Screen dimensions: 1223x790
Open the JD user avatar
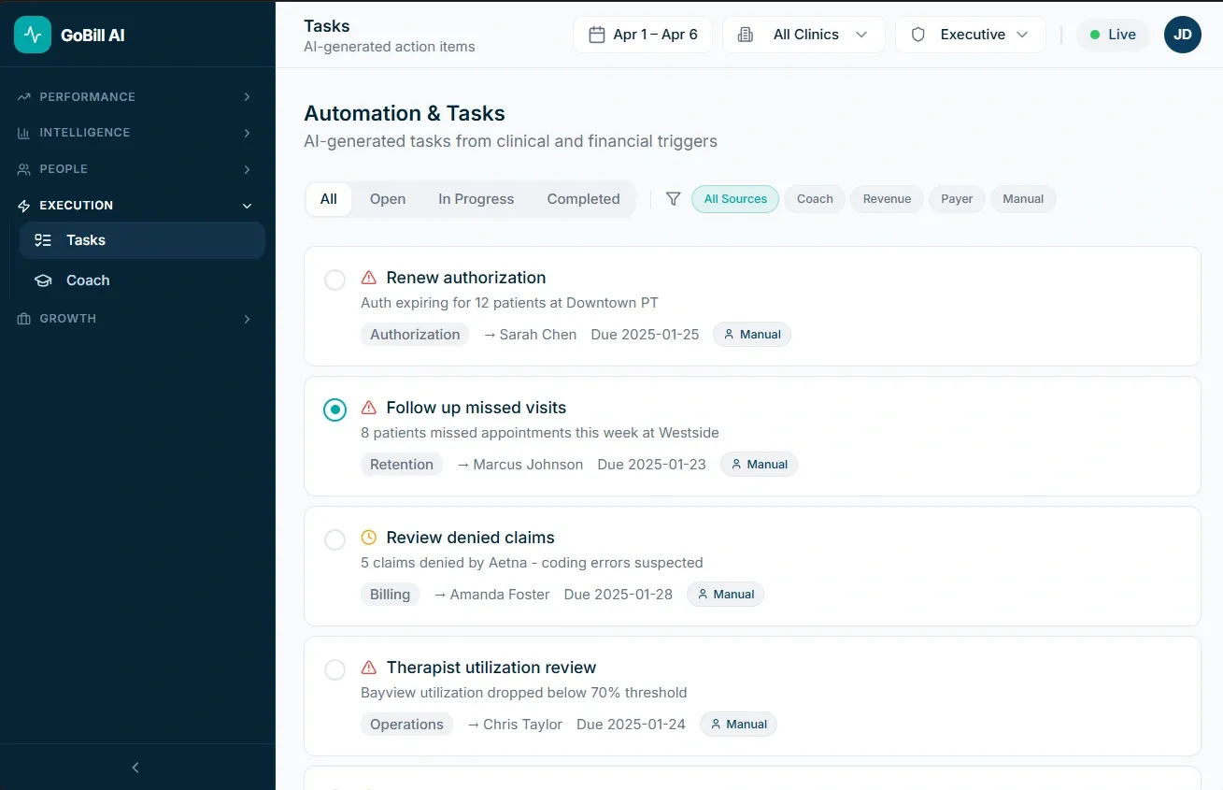pyautogui.click(x=1183, y=35)
